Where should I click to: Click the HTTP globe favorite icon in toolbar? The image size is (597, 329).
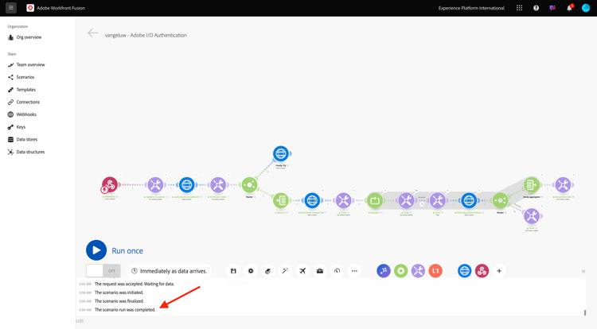click(x=465, y=271)
